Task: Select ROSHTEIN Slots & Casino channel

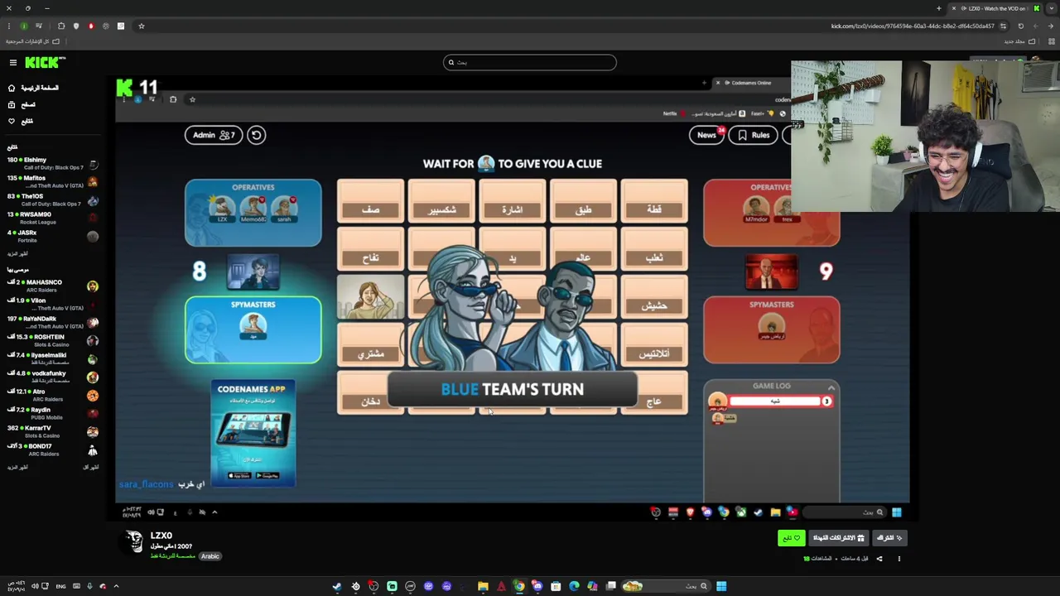Action: pos(53,340)
